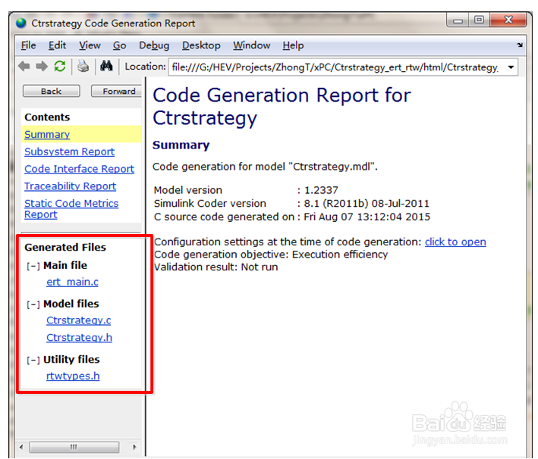Open the Code Interface Report link
The image size is (538, 459).
[79, 169]
